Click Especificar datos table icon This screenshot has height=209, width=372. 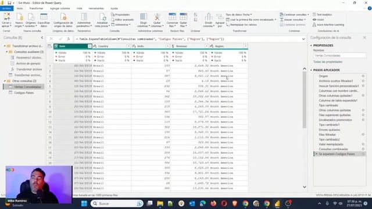(44, 17)
